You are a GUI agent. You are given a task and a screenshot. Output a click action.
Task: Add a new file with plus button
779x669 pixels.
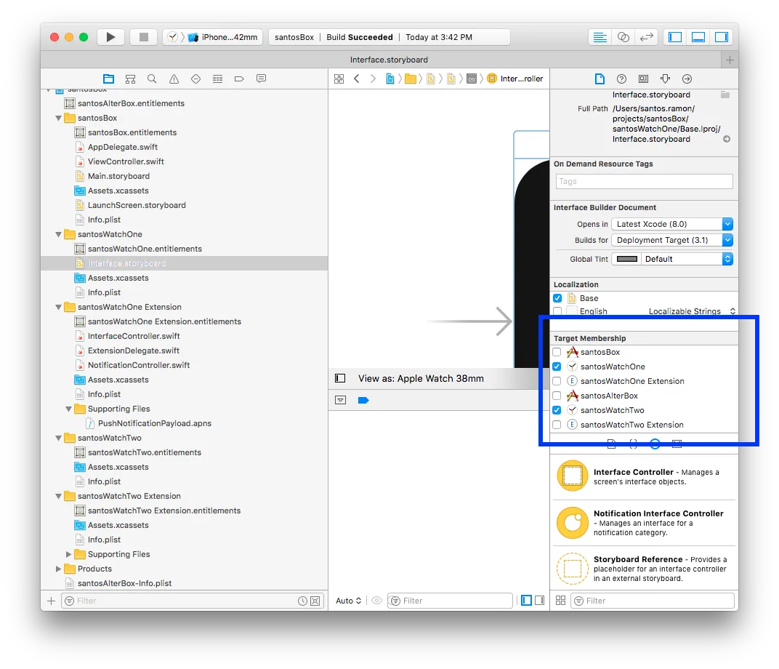point(51,601)
